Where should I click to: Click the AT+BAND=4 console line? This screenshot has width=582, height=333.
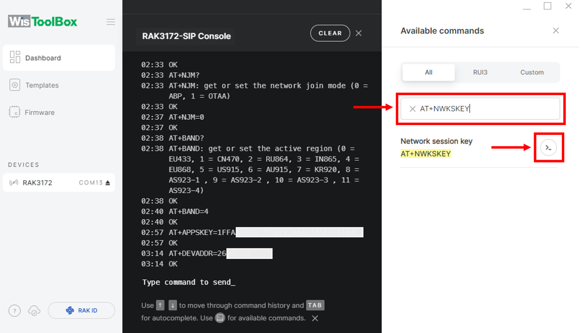point(189,211)
